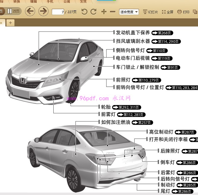The width and height of the screenshot is (198, 195).
Task: Click the 轮胎 label
Action: [106, 107]
